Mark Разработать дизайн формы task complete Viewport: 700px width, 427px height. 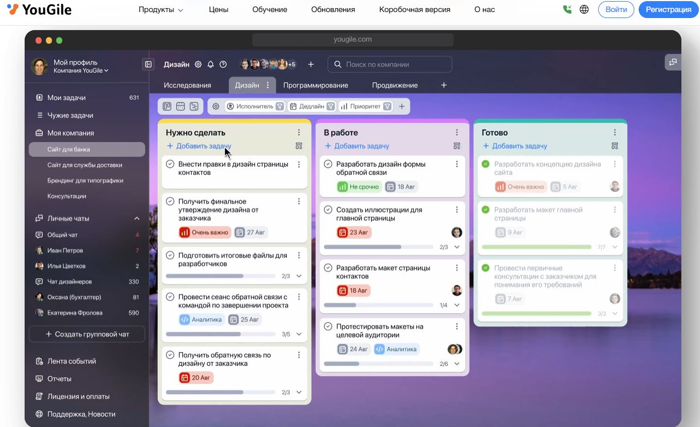point(328,164)
